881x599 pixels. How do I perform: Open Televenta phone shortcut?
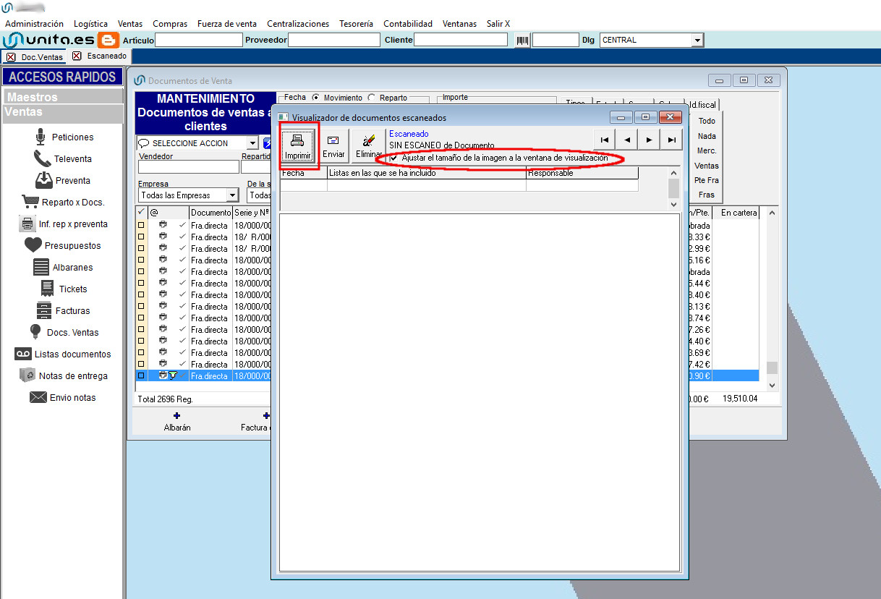(x=63, y=158)
